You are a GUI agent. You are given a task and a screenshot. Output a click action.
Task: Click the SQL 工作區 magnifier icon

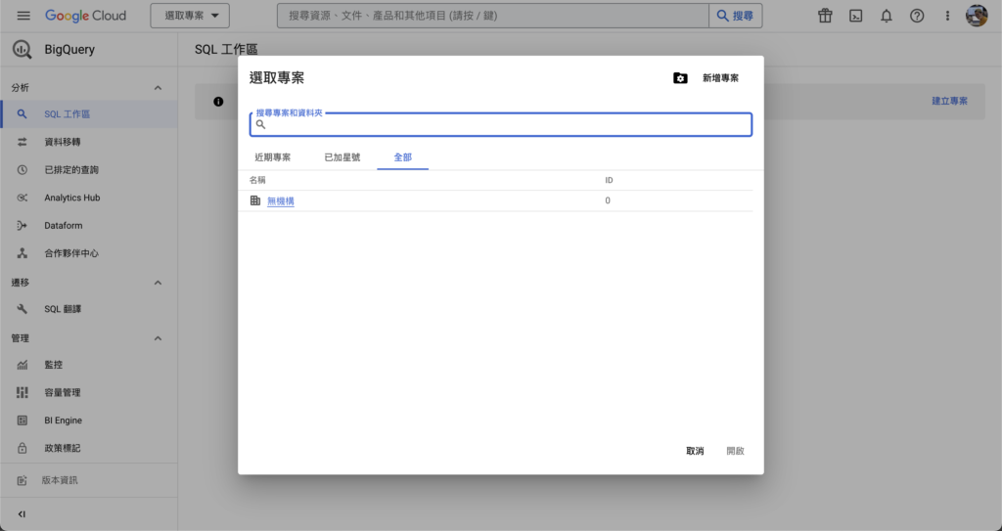(x=23, y=113)
